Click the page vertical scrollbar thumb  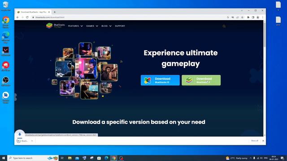point(265,35)
